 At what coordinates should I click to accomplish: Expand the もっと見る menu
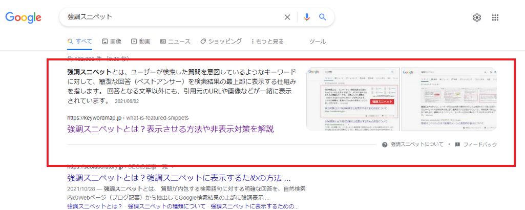[267, 41]
